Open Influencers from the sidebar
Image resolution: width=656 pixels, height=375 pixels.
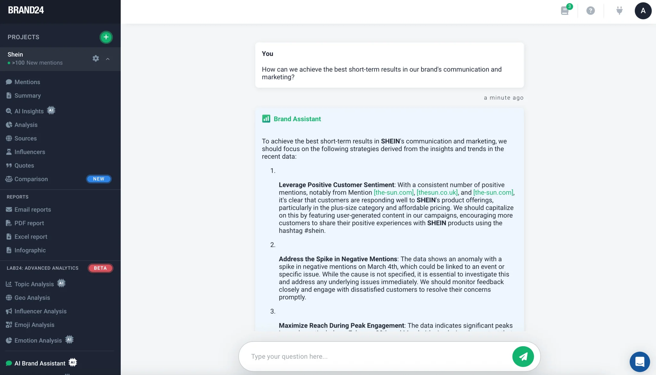point(30,152)
